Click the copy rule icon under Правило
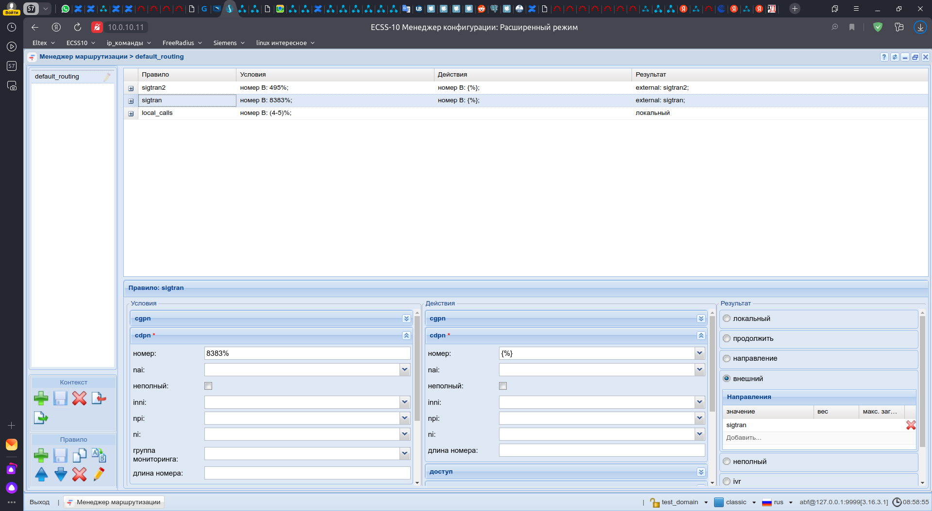The height and width of the screenshot is (511, 932). pos(80,455)
